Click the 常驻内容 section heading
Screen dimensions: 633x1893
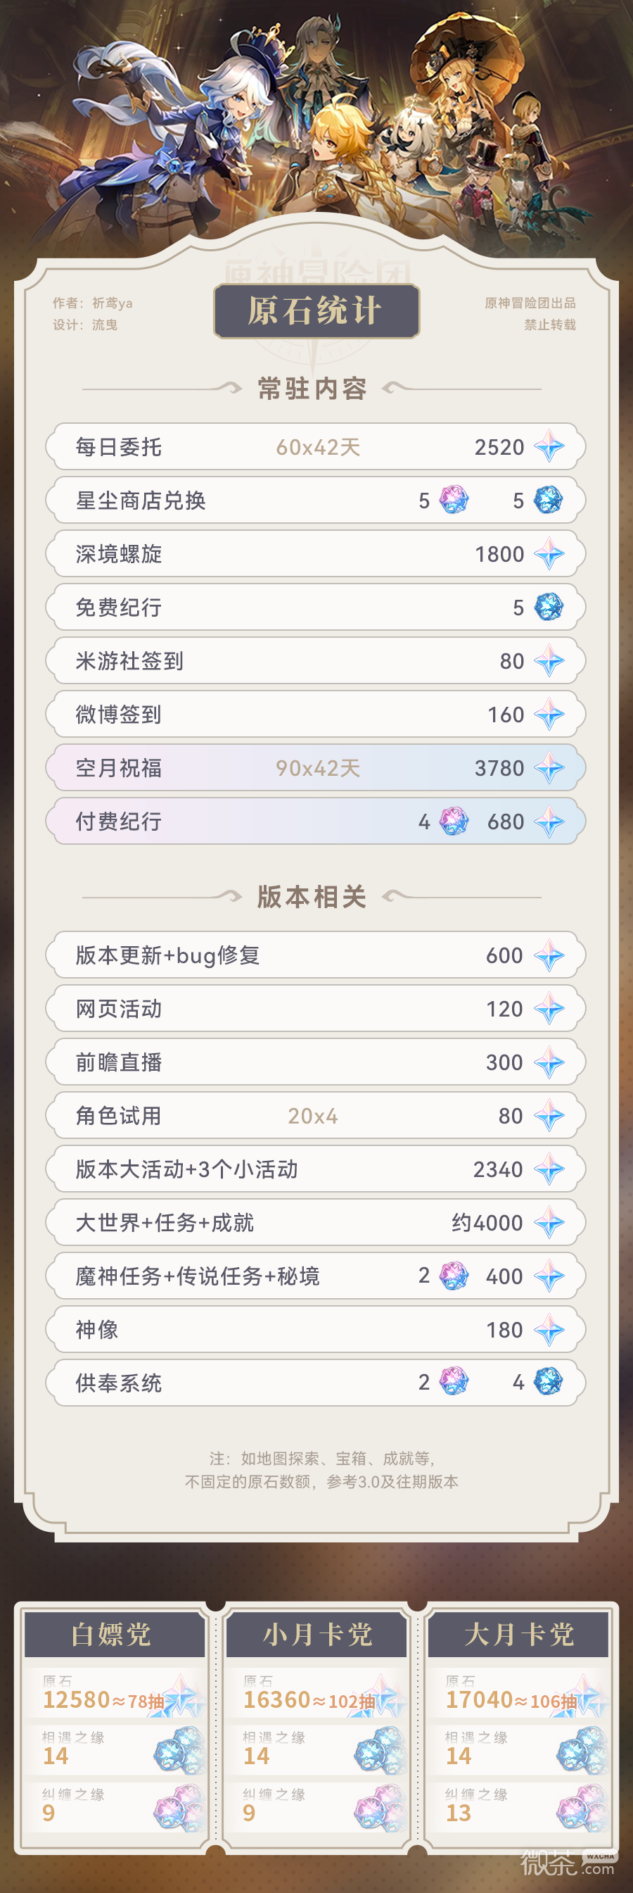tap(312, 388)
